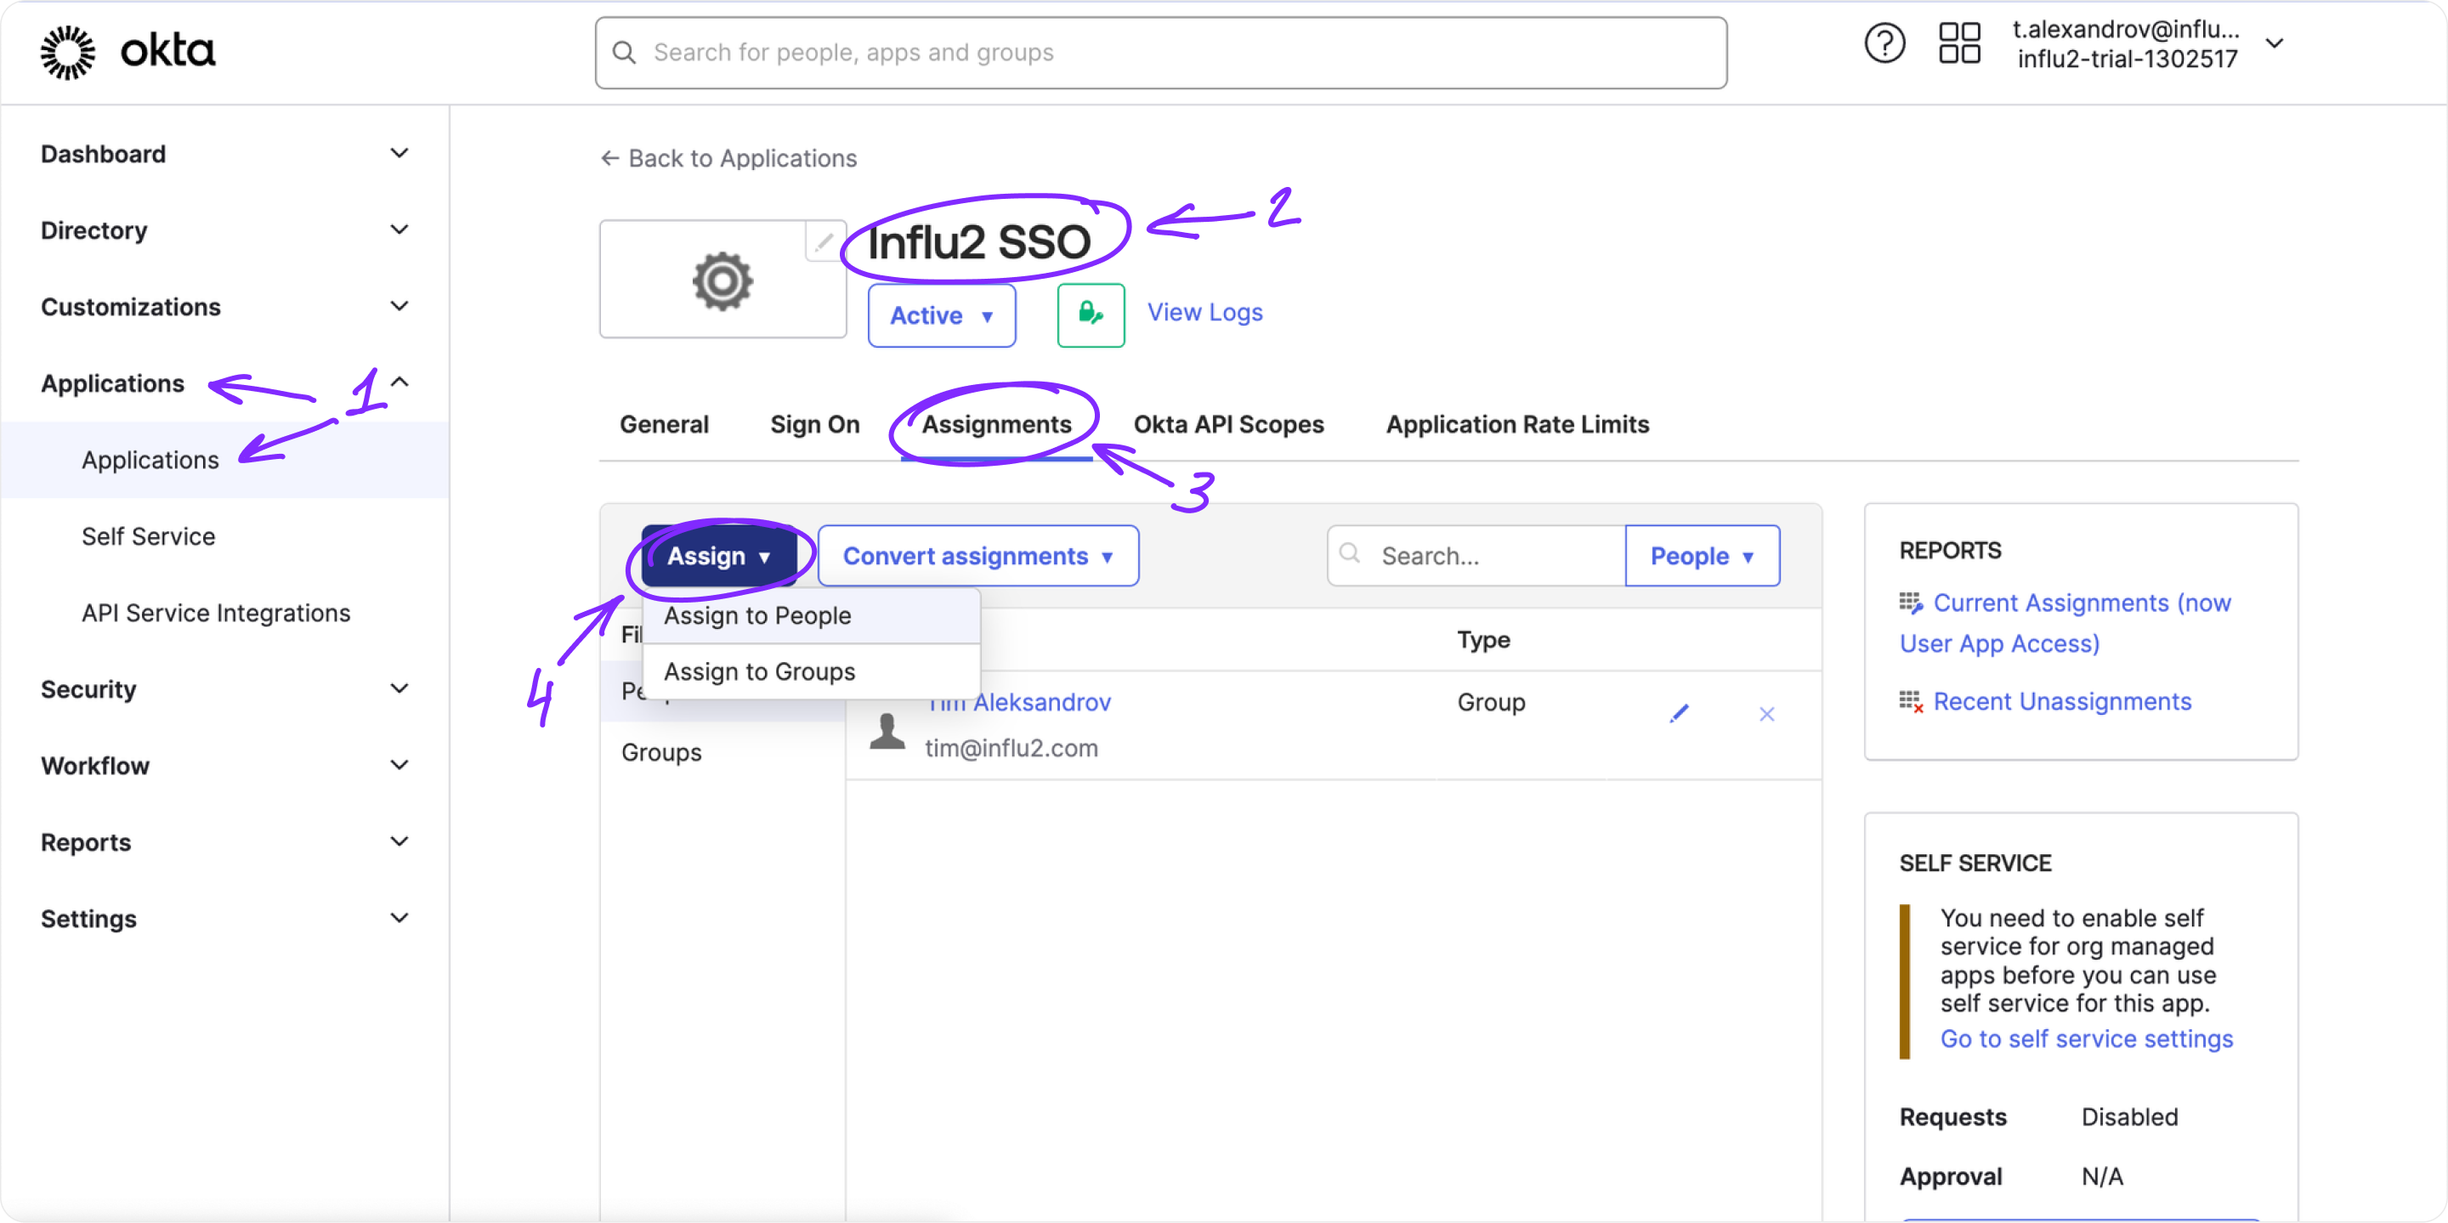Screen dimensions: 2448x1223
Task: Open the Assign dropdown button
Action: click(718, 556)
